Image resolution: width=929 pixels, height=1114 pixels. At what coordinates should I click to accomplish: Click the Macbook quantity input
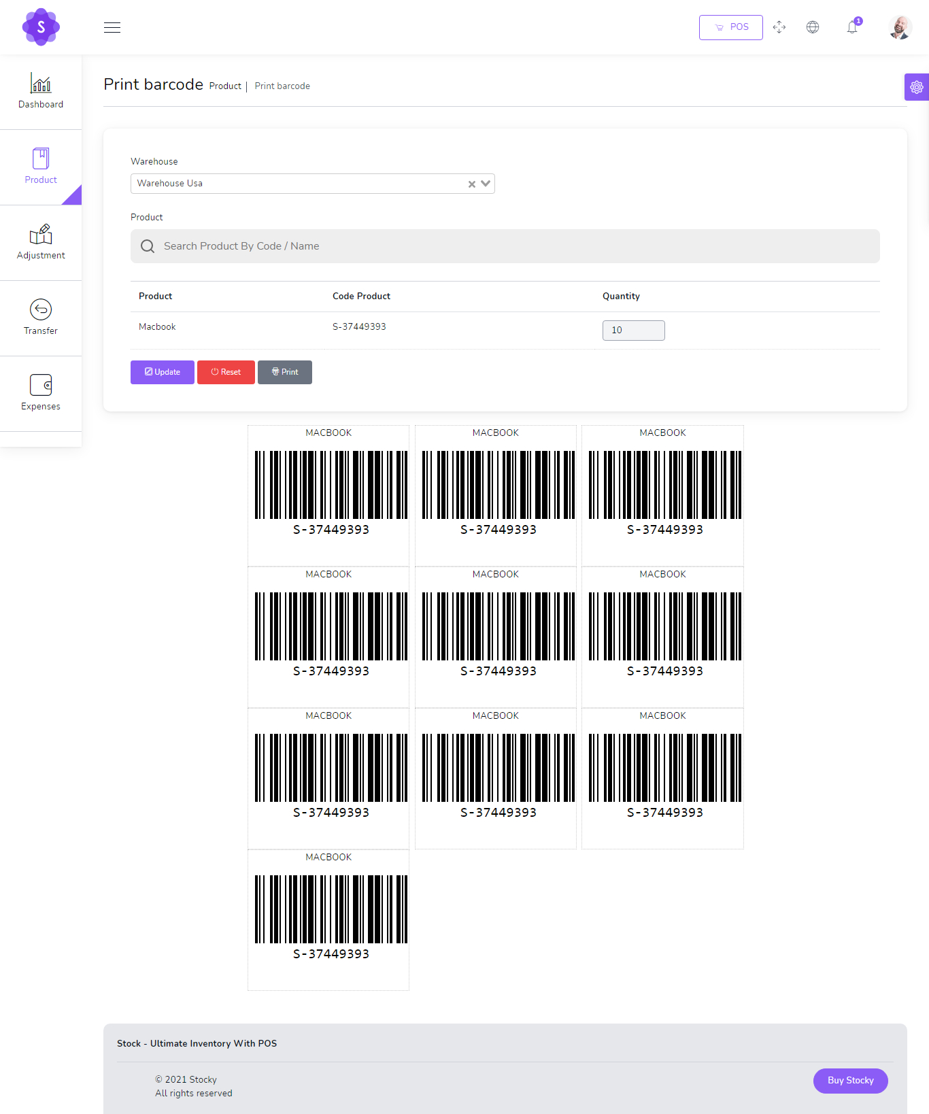633,331
